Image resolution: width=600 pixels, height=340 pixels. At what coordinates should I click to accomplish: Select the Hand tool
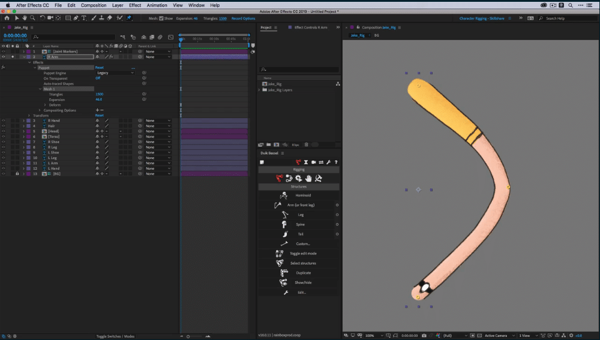click(x=25, y=18)
